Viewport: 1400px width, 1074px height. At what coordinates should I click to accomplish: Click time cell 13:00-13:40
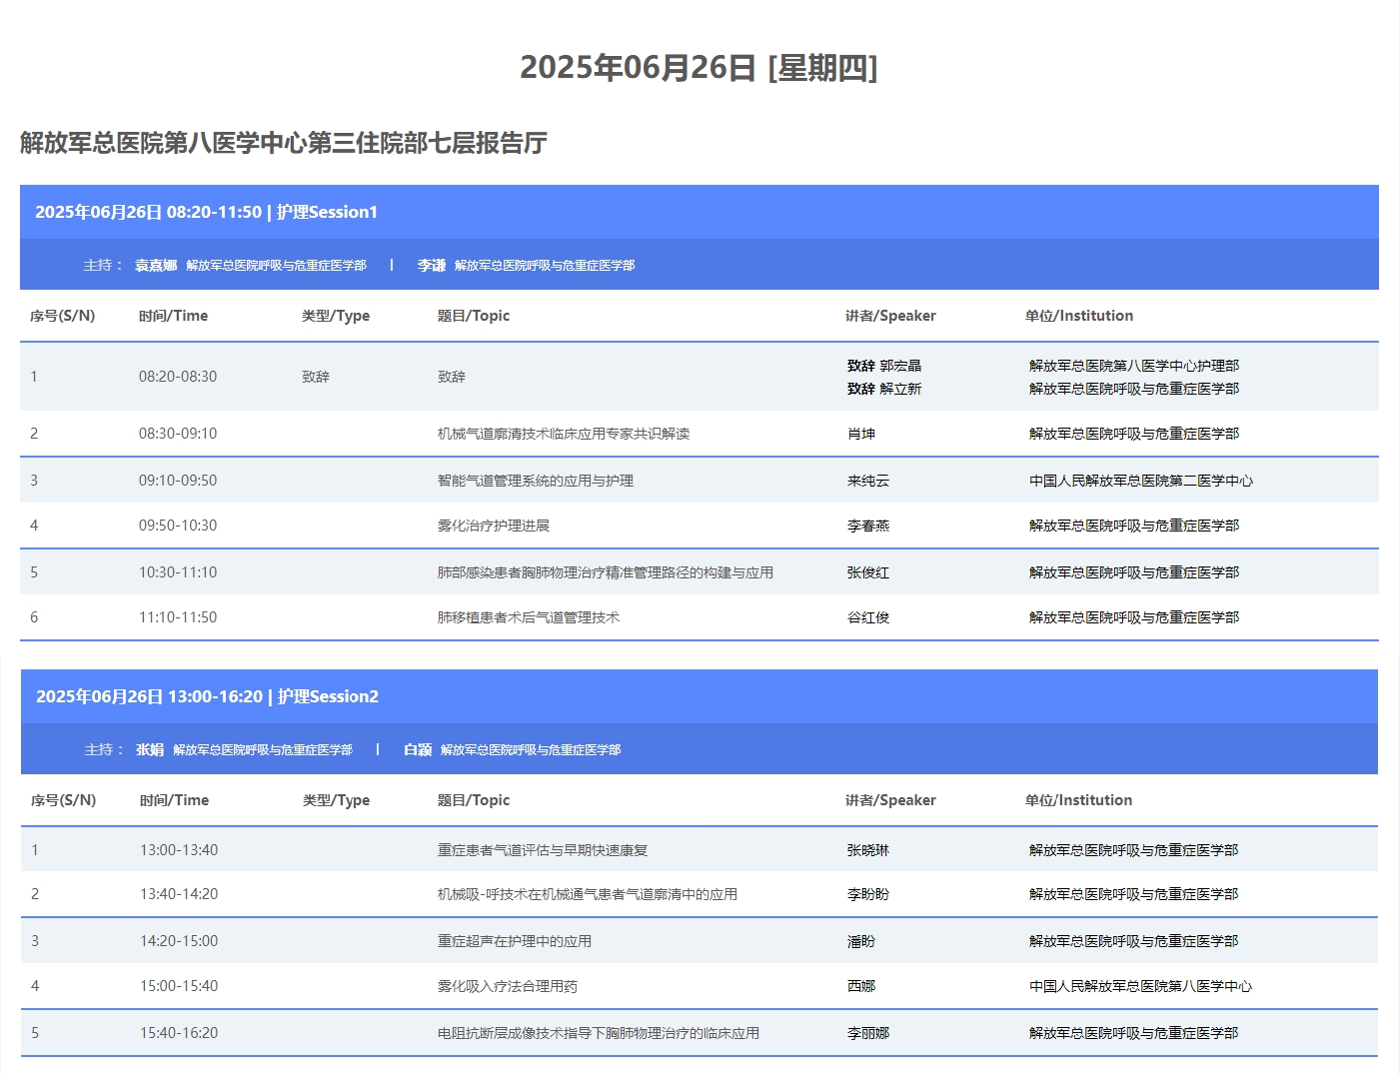179,850
